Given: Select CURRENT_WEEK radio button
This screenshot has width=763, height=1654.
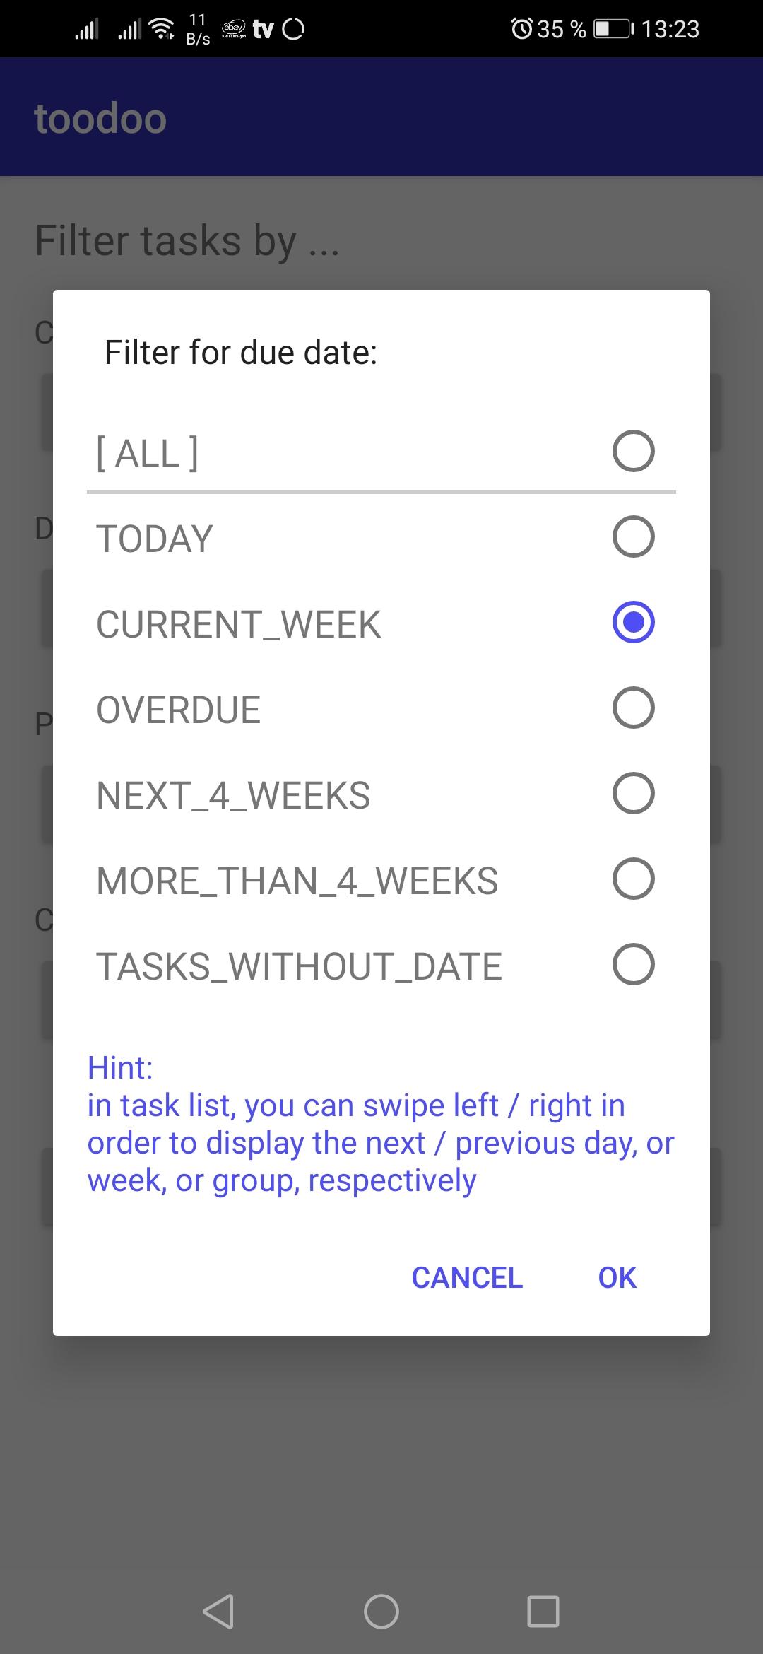Looking at the screenshot, I should click(633, 622).
